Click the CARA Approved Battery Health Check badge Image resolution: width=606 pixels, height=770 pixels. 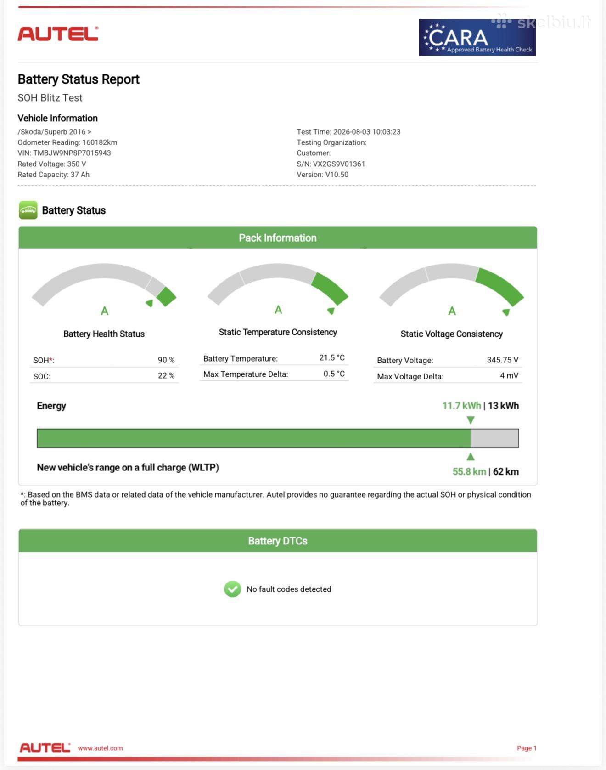[477, 37]
